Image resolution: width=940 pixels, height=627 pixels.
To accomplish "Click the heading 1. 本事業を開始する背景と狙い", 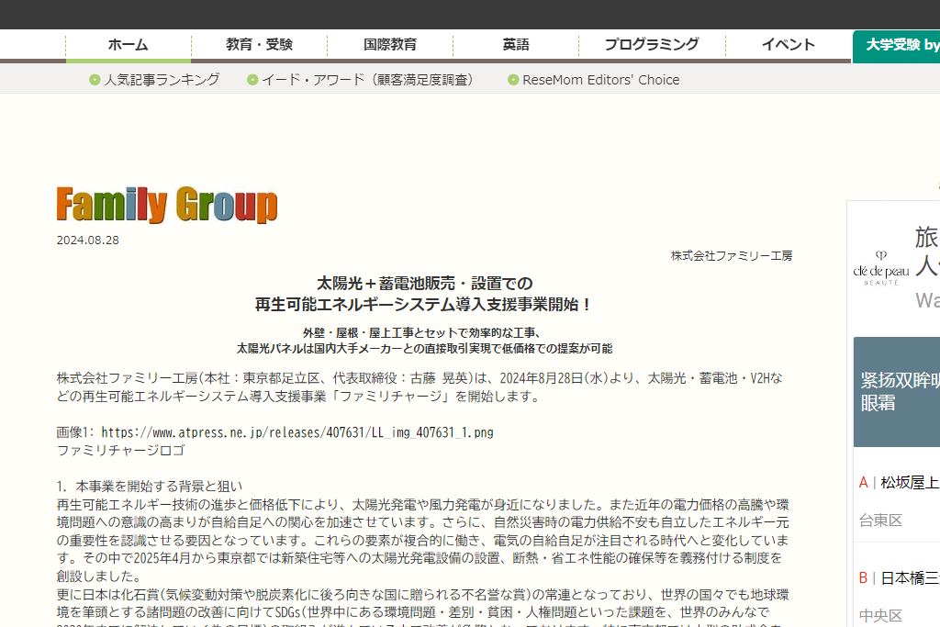I will click(150, 487).
